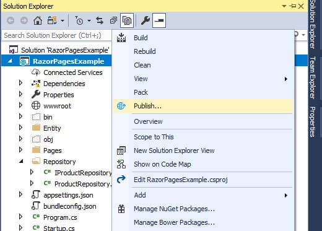
Task: Expand the Pages folder
Action: [20, 150]
